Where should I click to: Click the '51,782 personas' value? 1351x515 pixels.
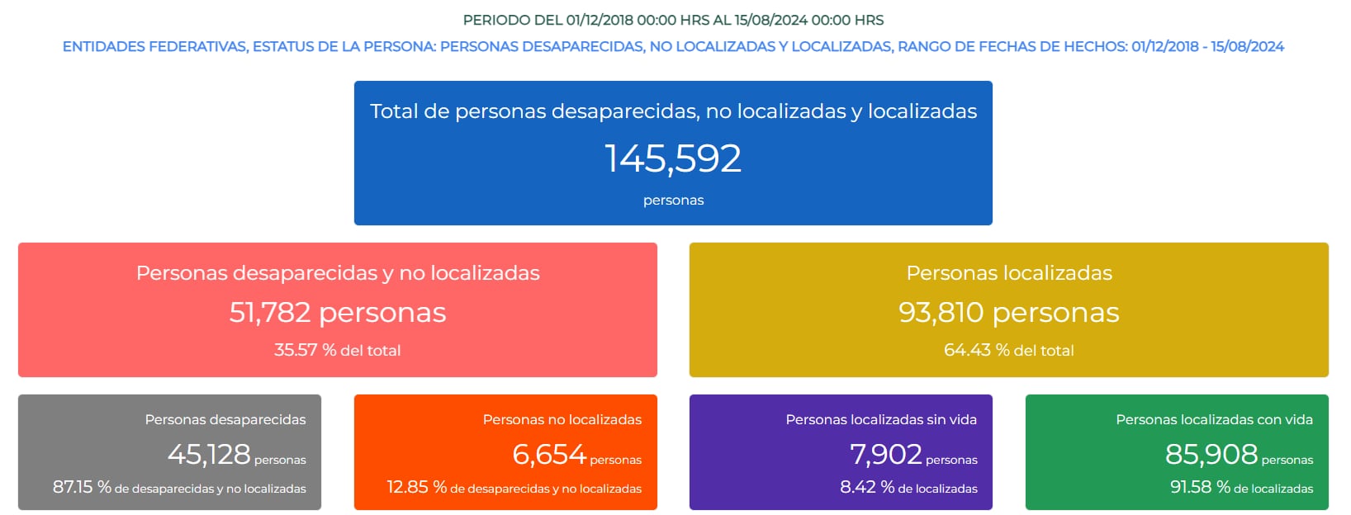click(x=338, y=313)
